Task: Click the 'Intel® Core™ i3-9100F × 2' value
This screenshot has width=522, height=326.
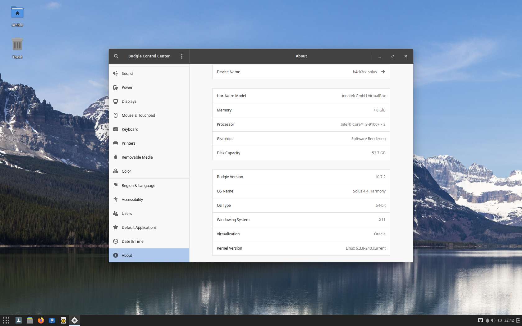Action: tap(363, 124)
